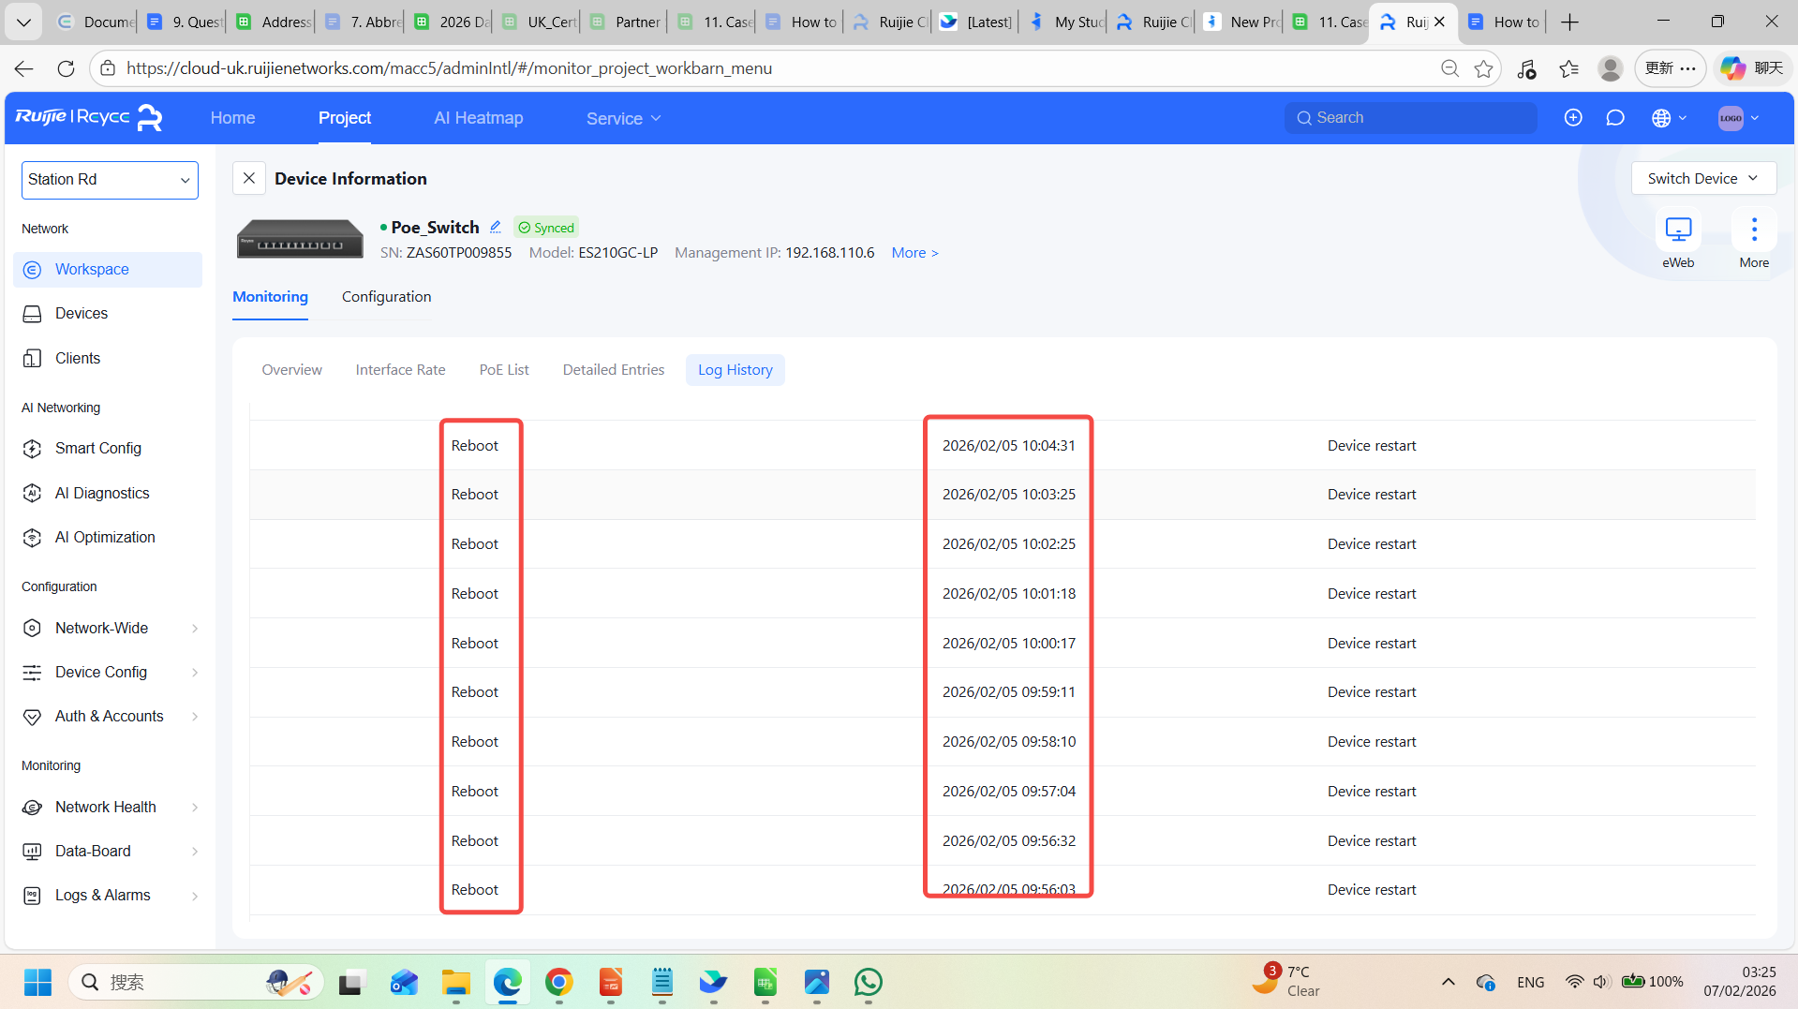This screenshot has width=1798, height=1009.
Task: Click the More > link after Management IP
Action: [914, 253]
